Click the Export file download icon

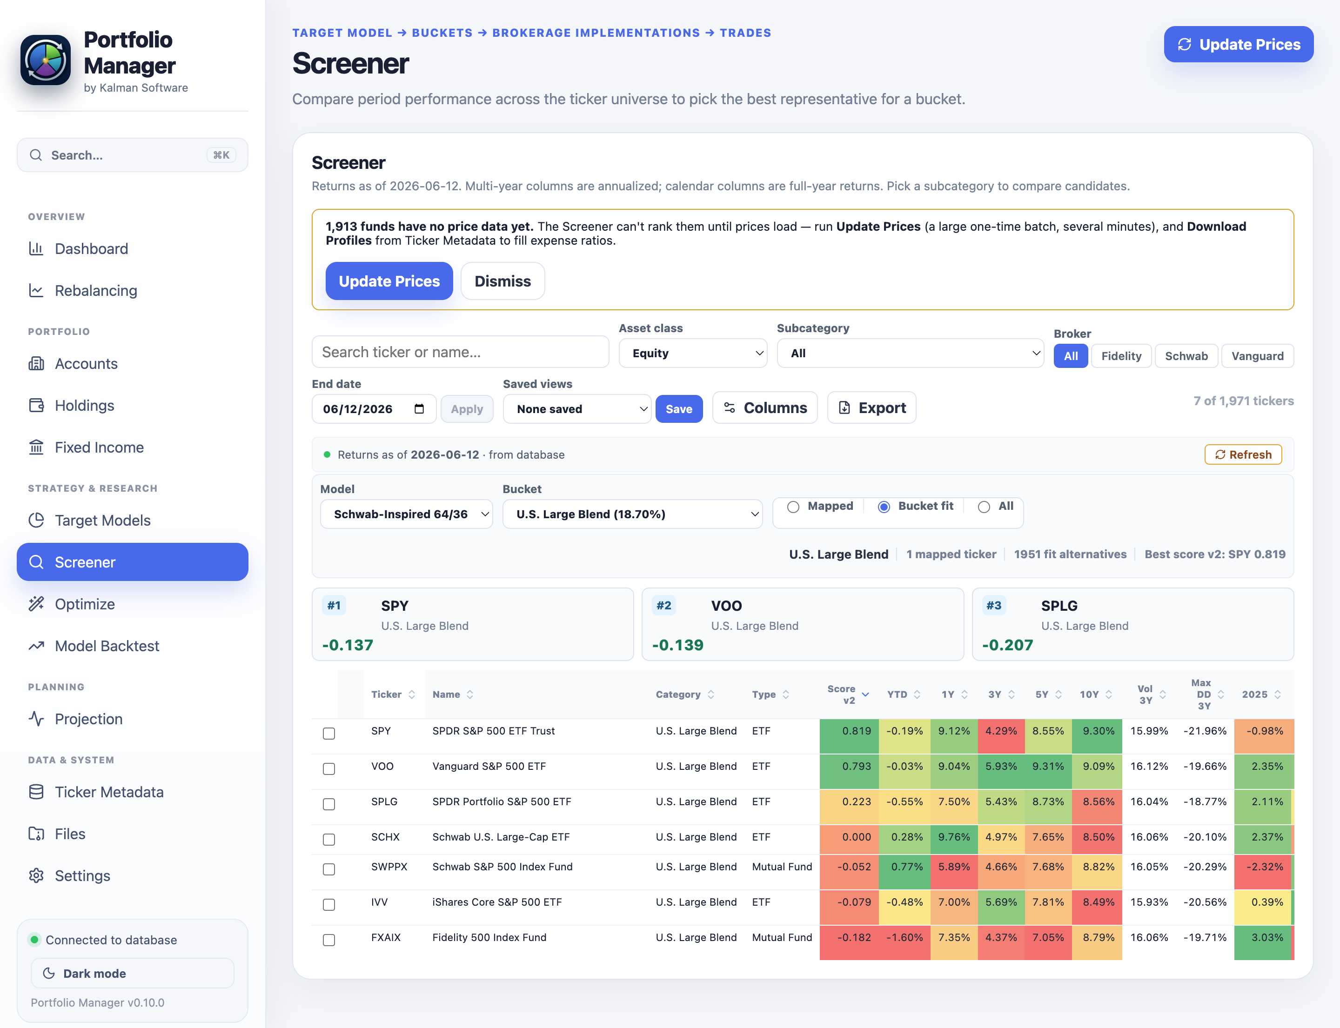coord(844,407)
